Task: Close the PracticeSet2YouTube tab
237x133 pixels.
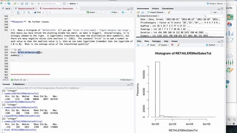Action: click(x=78, y=8)
